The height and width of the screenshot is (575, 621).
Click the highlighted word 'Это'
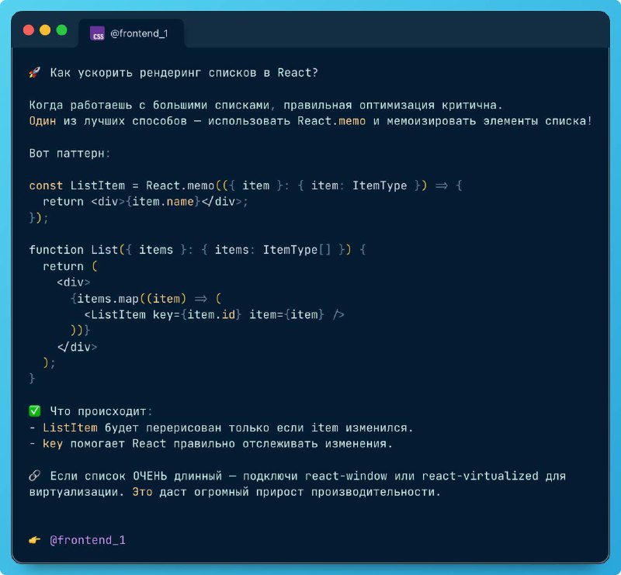pos(142,492)
